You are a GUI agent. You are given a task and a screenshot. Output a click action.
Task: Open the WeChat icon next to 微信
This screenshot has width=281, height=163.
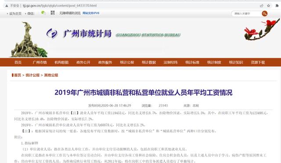(x=43, y=13)
